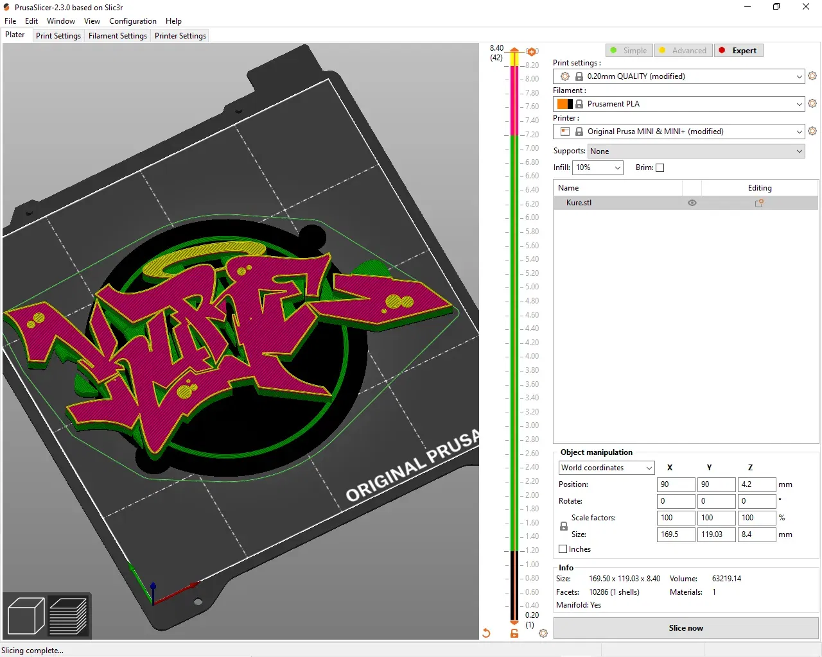The width and height of the screenshot is (822, 657).
Task: Switch to Advanced mode
Action: [683, 51]
